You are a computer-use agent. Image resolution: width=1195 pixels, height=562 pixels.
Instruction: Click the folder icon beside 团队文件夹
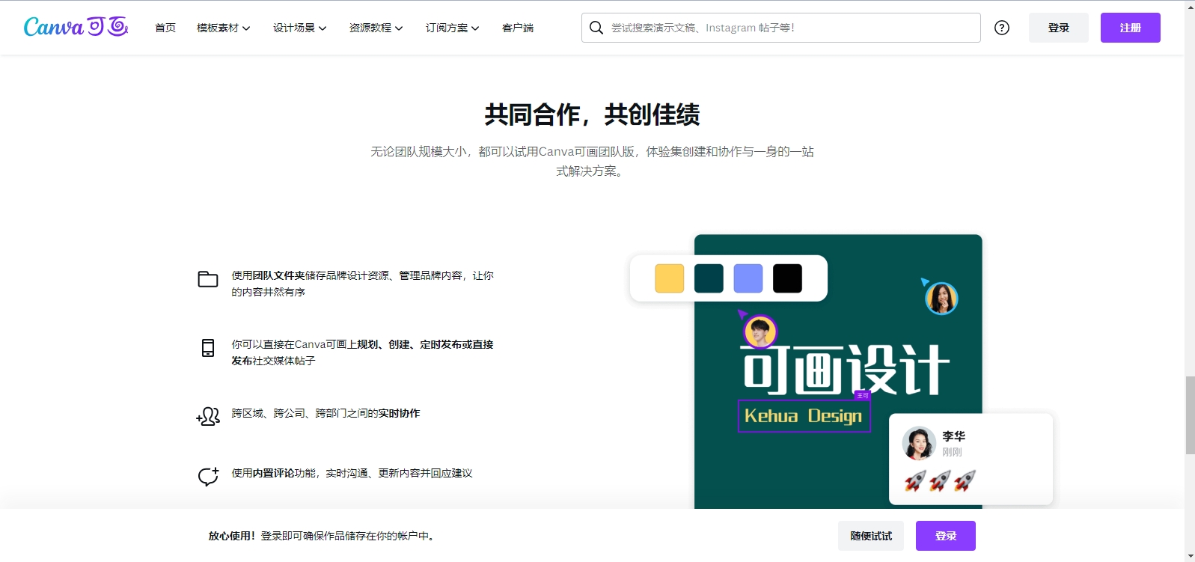click(208, 279)
